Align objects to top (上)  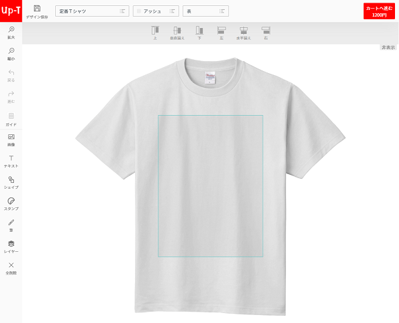pyautogui.click(x=155, y=33)
